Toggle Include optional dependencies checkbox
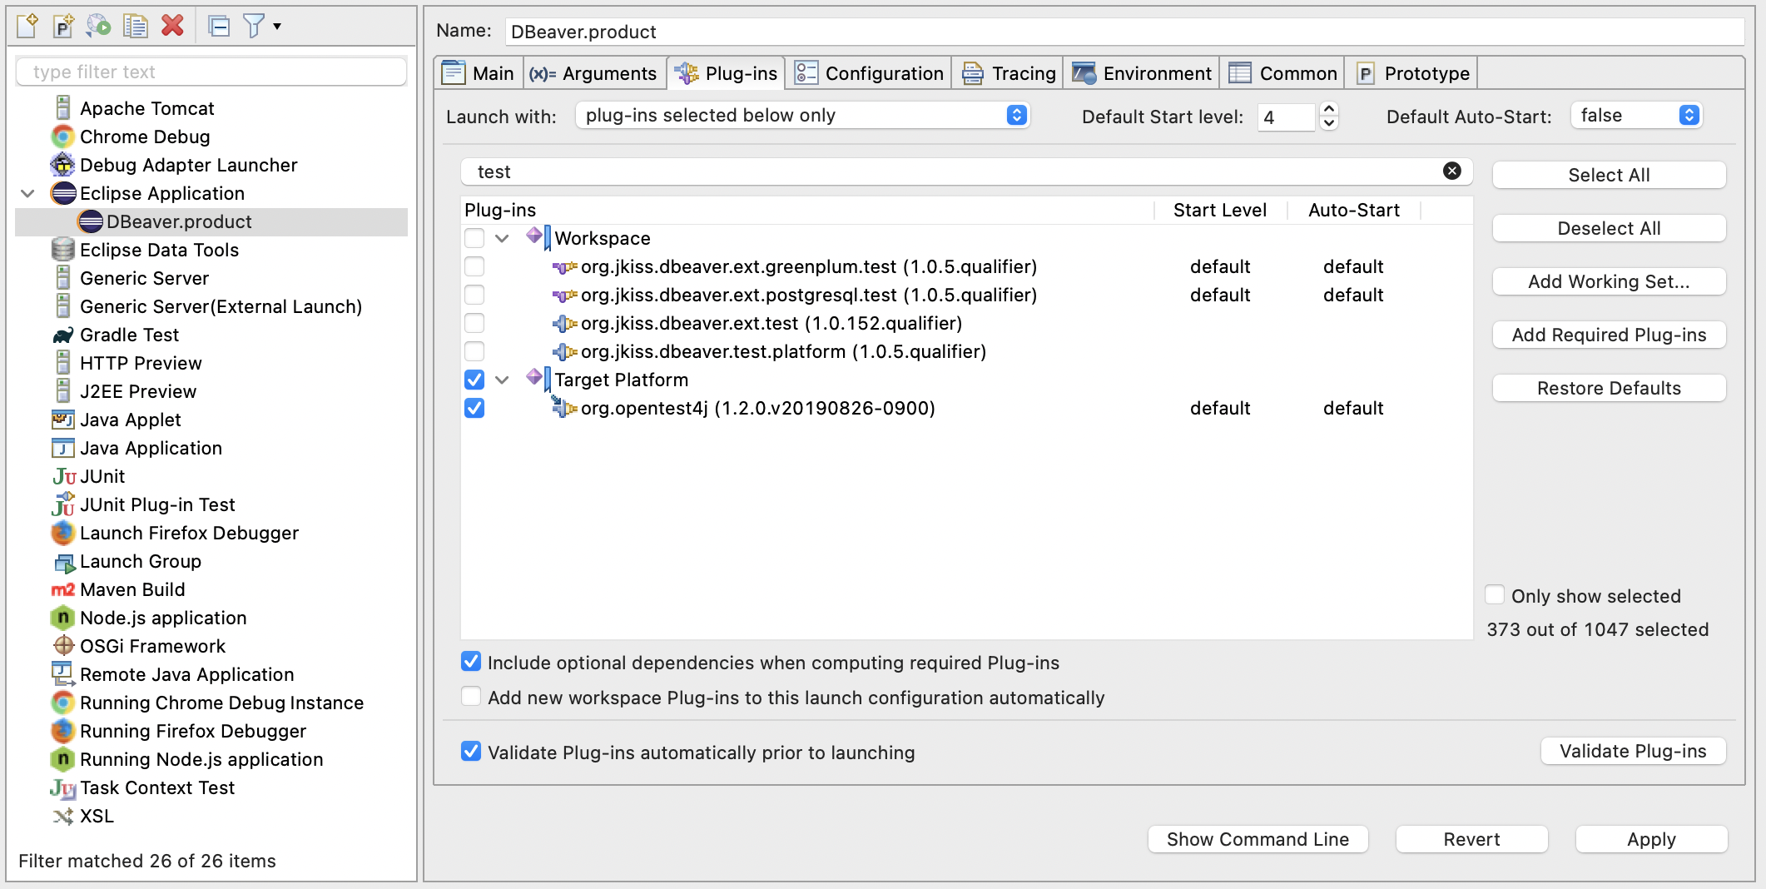The image size is (1766, 889). point(471,662)
